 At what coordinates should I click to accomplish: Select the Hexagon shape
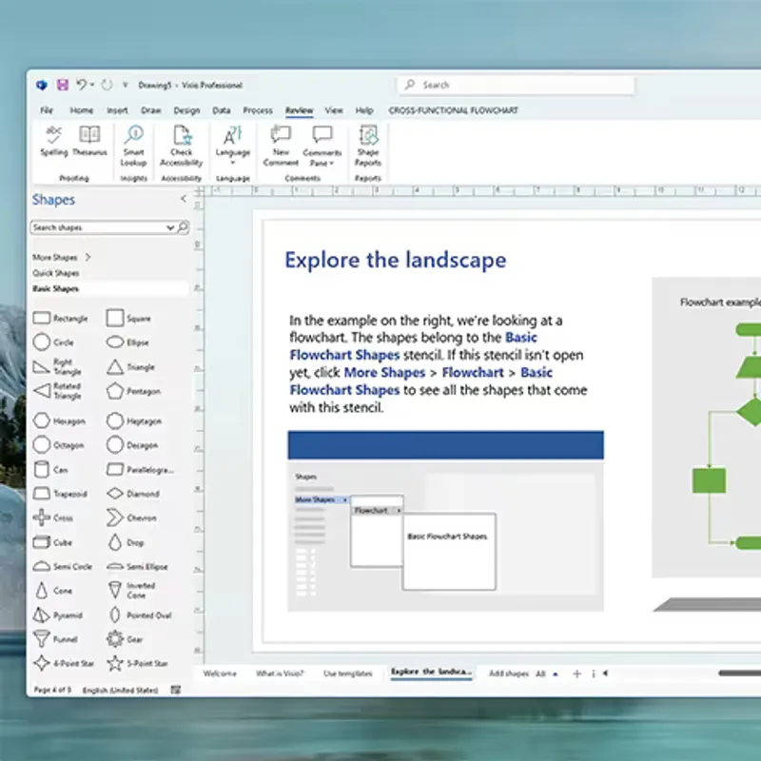click(59, 420)
